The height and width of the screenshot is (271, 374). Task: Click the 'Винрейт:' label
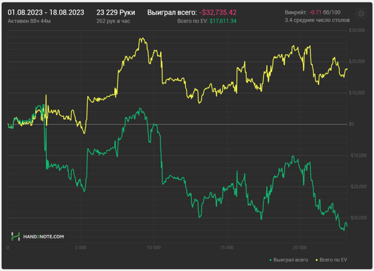tap(296, 12)
